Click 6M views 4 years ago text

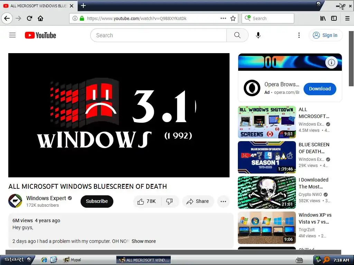tap(36, 220)
